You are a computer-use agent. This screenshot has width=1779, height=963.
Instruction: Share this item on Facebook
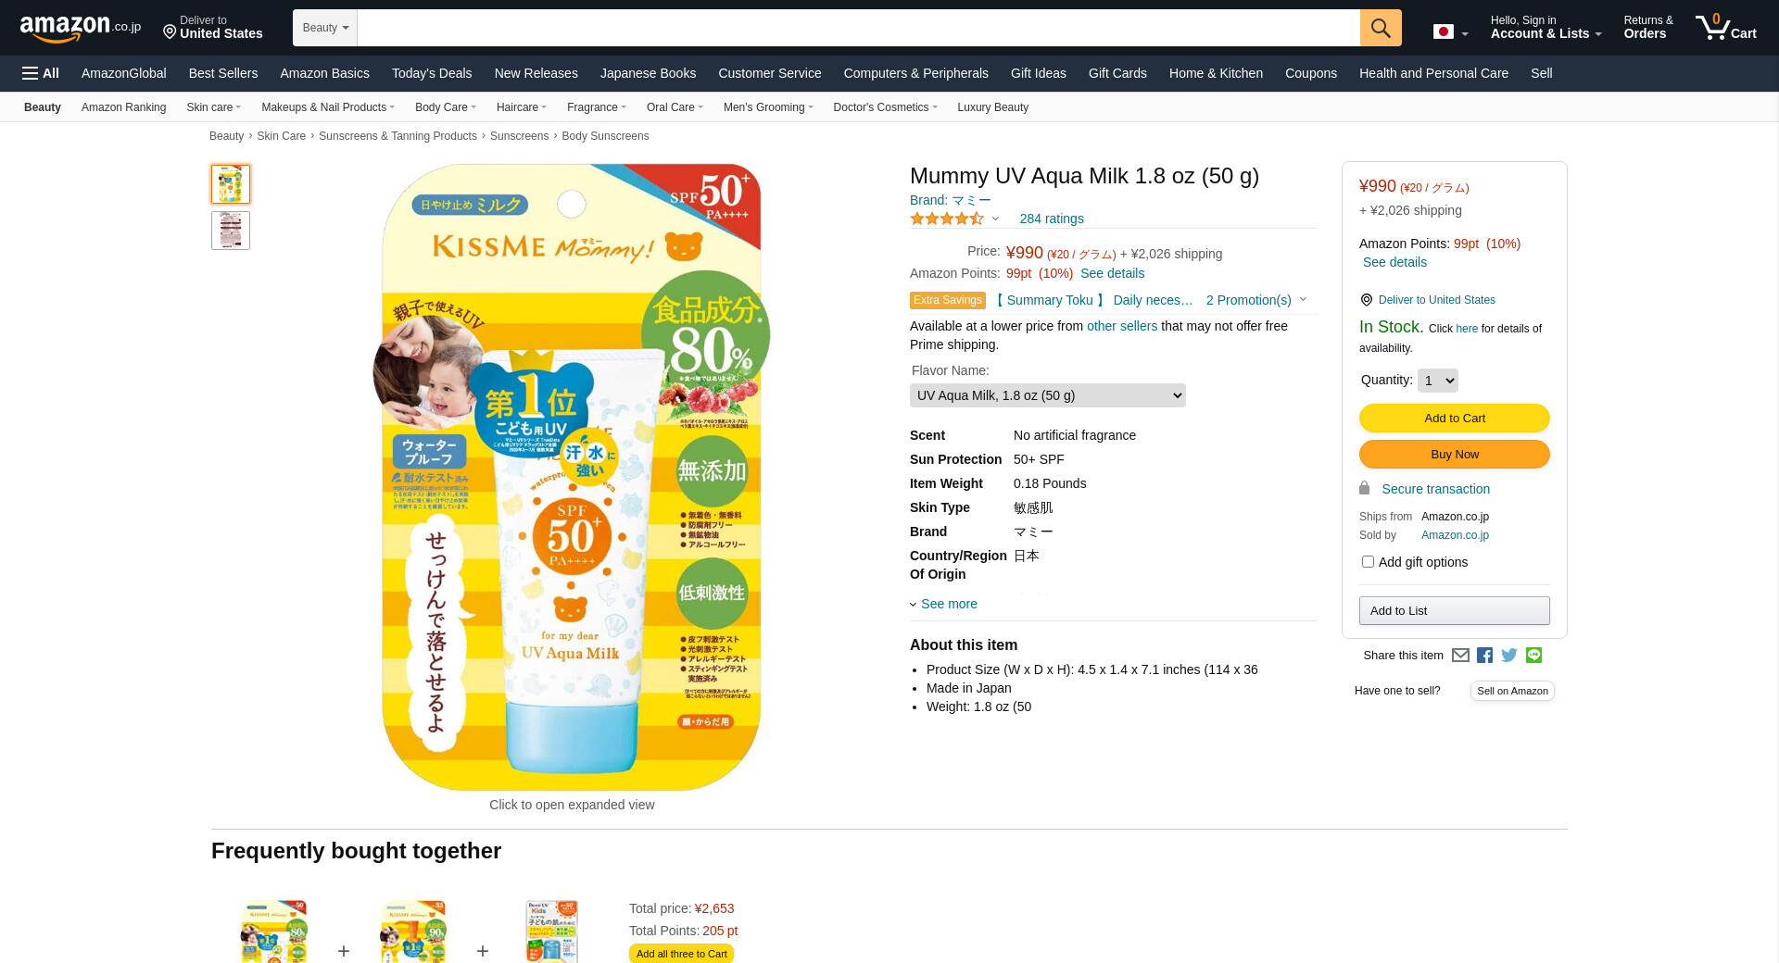pos(1484,656)
